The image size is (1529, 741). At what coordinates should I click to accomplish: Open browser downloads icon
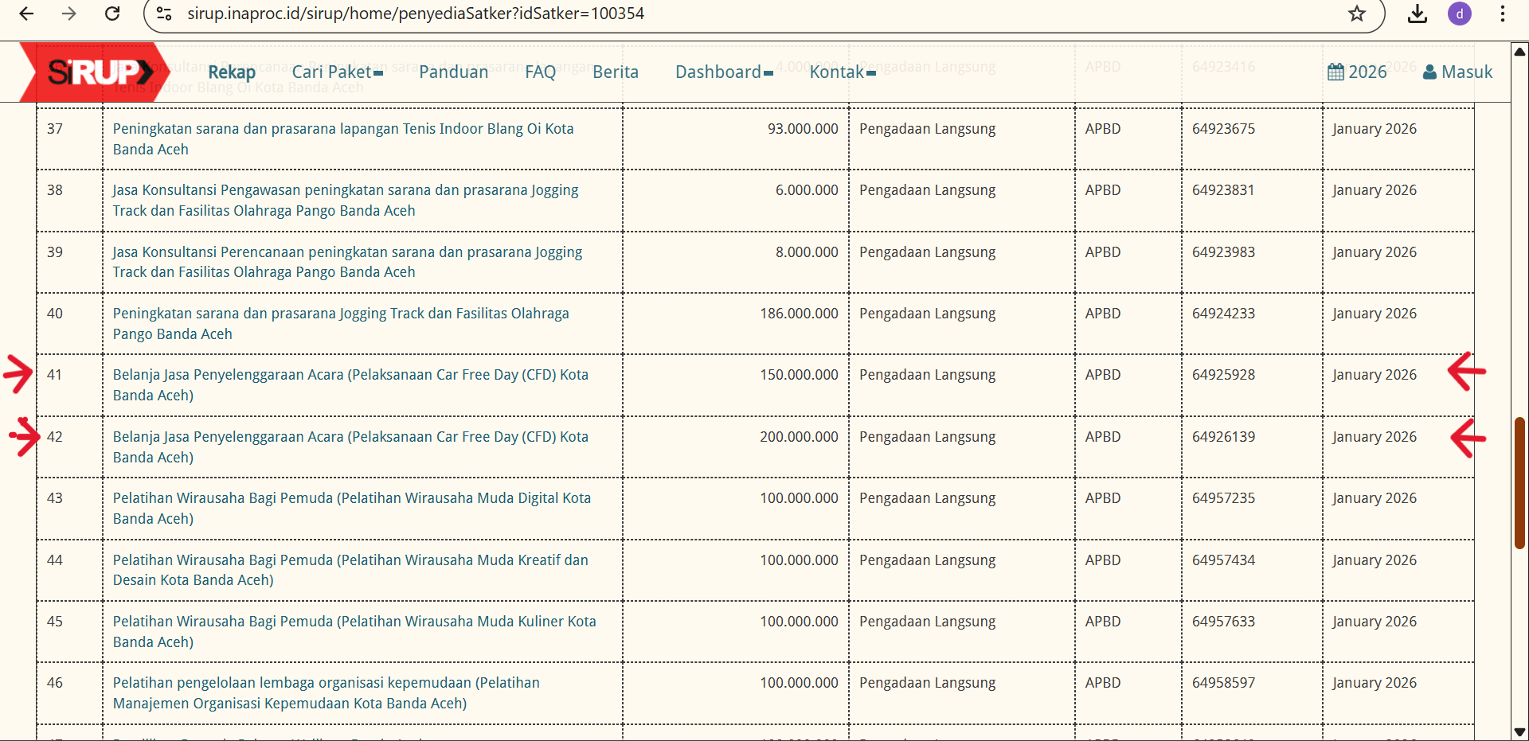[1418, 14]
